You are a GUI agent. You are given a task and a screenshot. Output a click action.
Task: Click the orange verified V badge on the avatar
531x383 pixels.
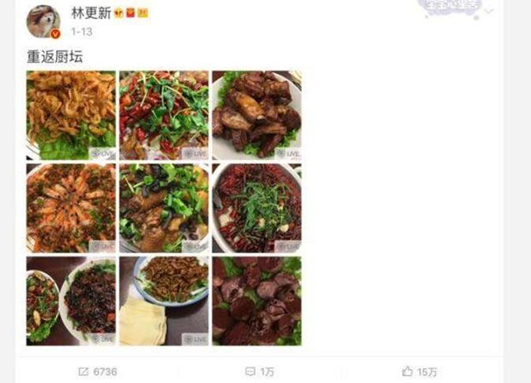(x=55, y=34)
